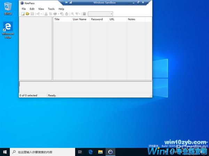Minimize the Windows Sandbox session bar
Image resolution: width=209 pixels, height=156 pixels.
133,3
